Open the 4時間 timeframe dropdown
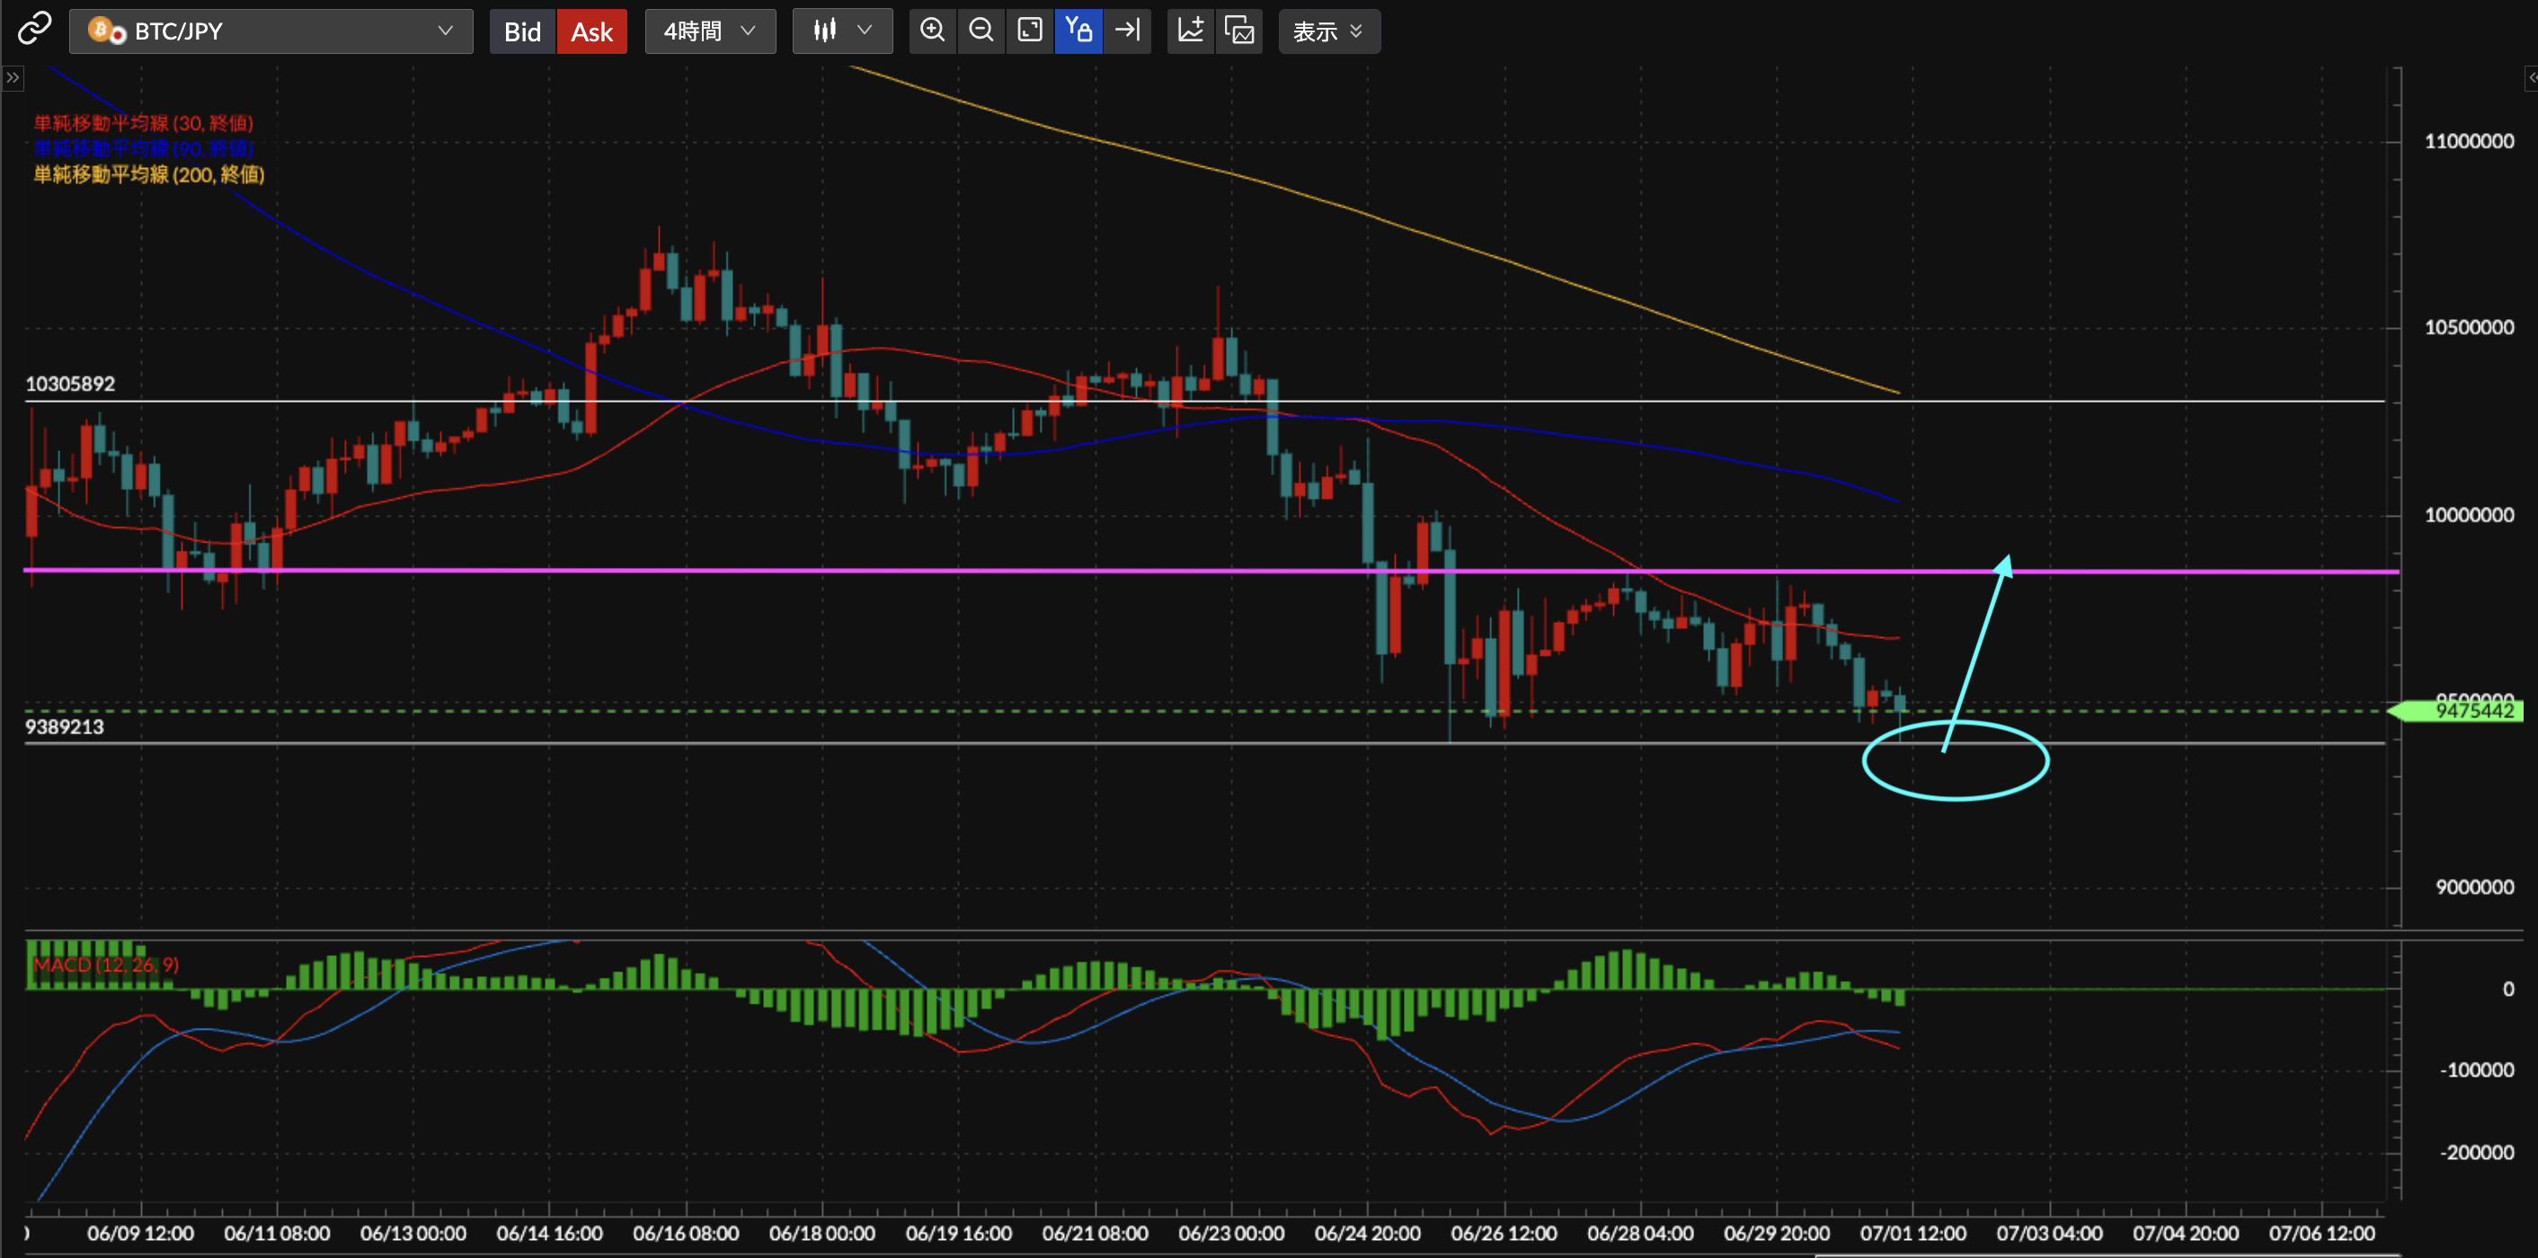 click(x=709, y=31)
